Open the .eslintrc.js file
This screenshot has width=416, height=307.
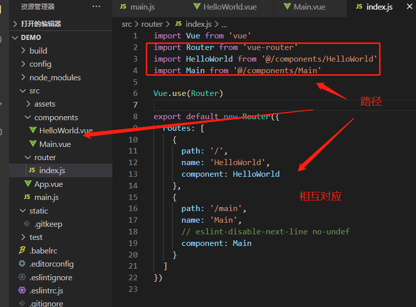46,291
